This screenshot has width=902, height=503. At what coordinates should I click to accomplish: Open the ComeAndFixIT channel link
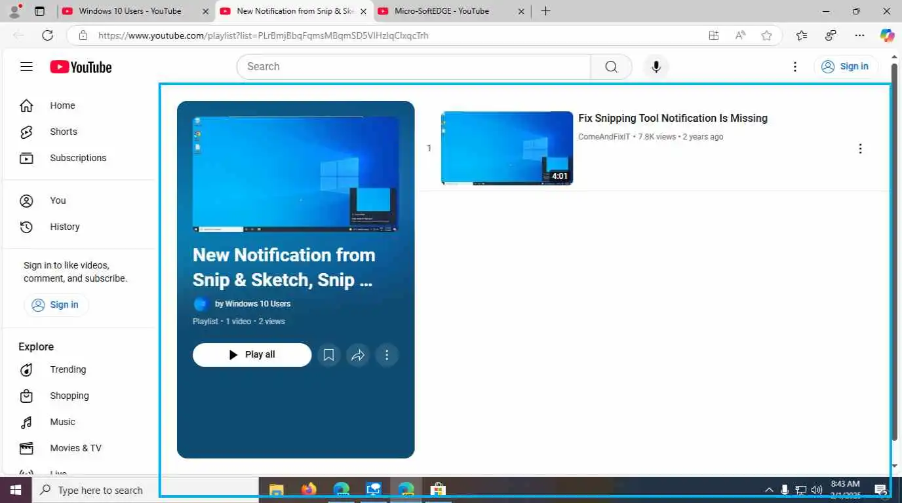click(x=604, y=137)
